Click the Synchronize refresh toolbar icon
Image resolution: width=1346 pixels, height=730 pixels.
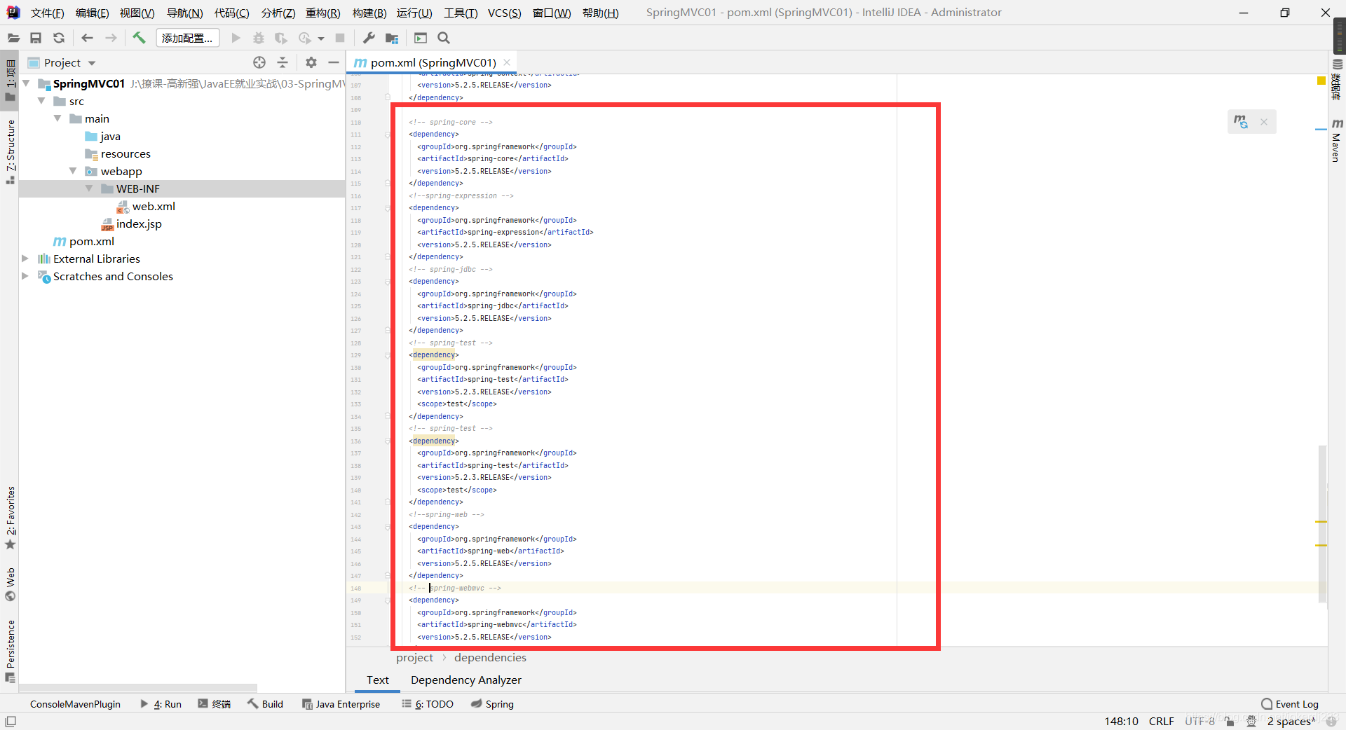coord(59,38)
